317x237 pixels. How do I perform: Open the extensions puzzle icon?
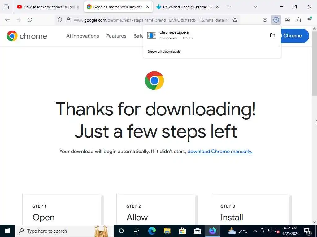298,20
